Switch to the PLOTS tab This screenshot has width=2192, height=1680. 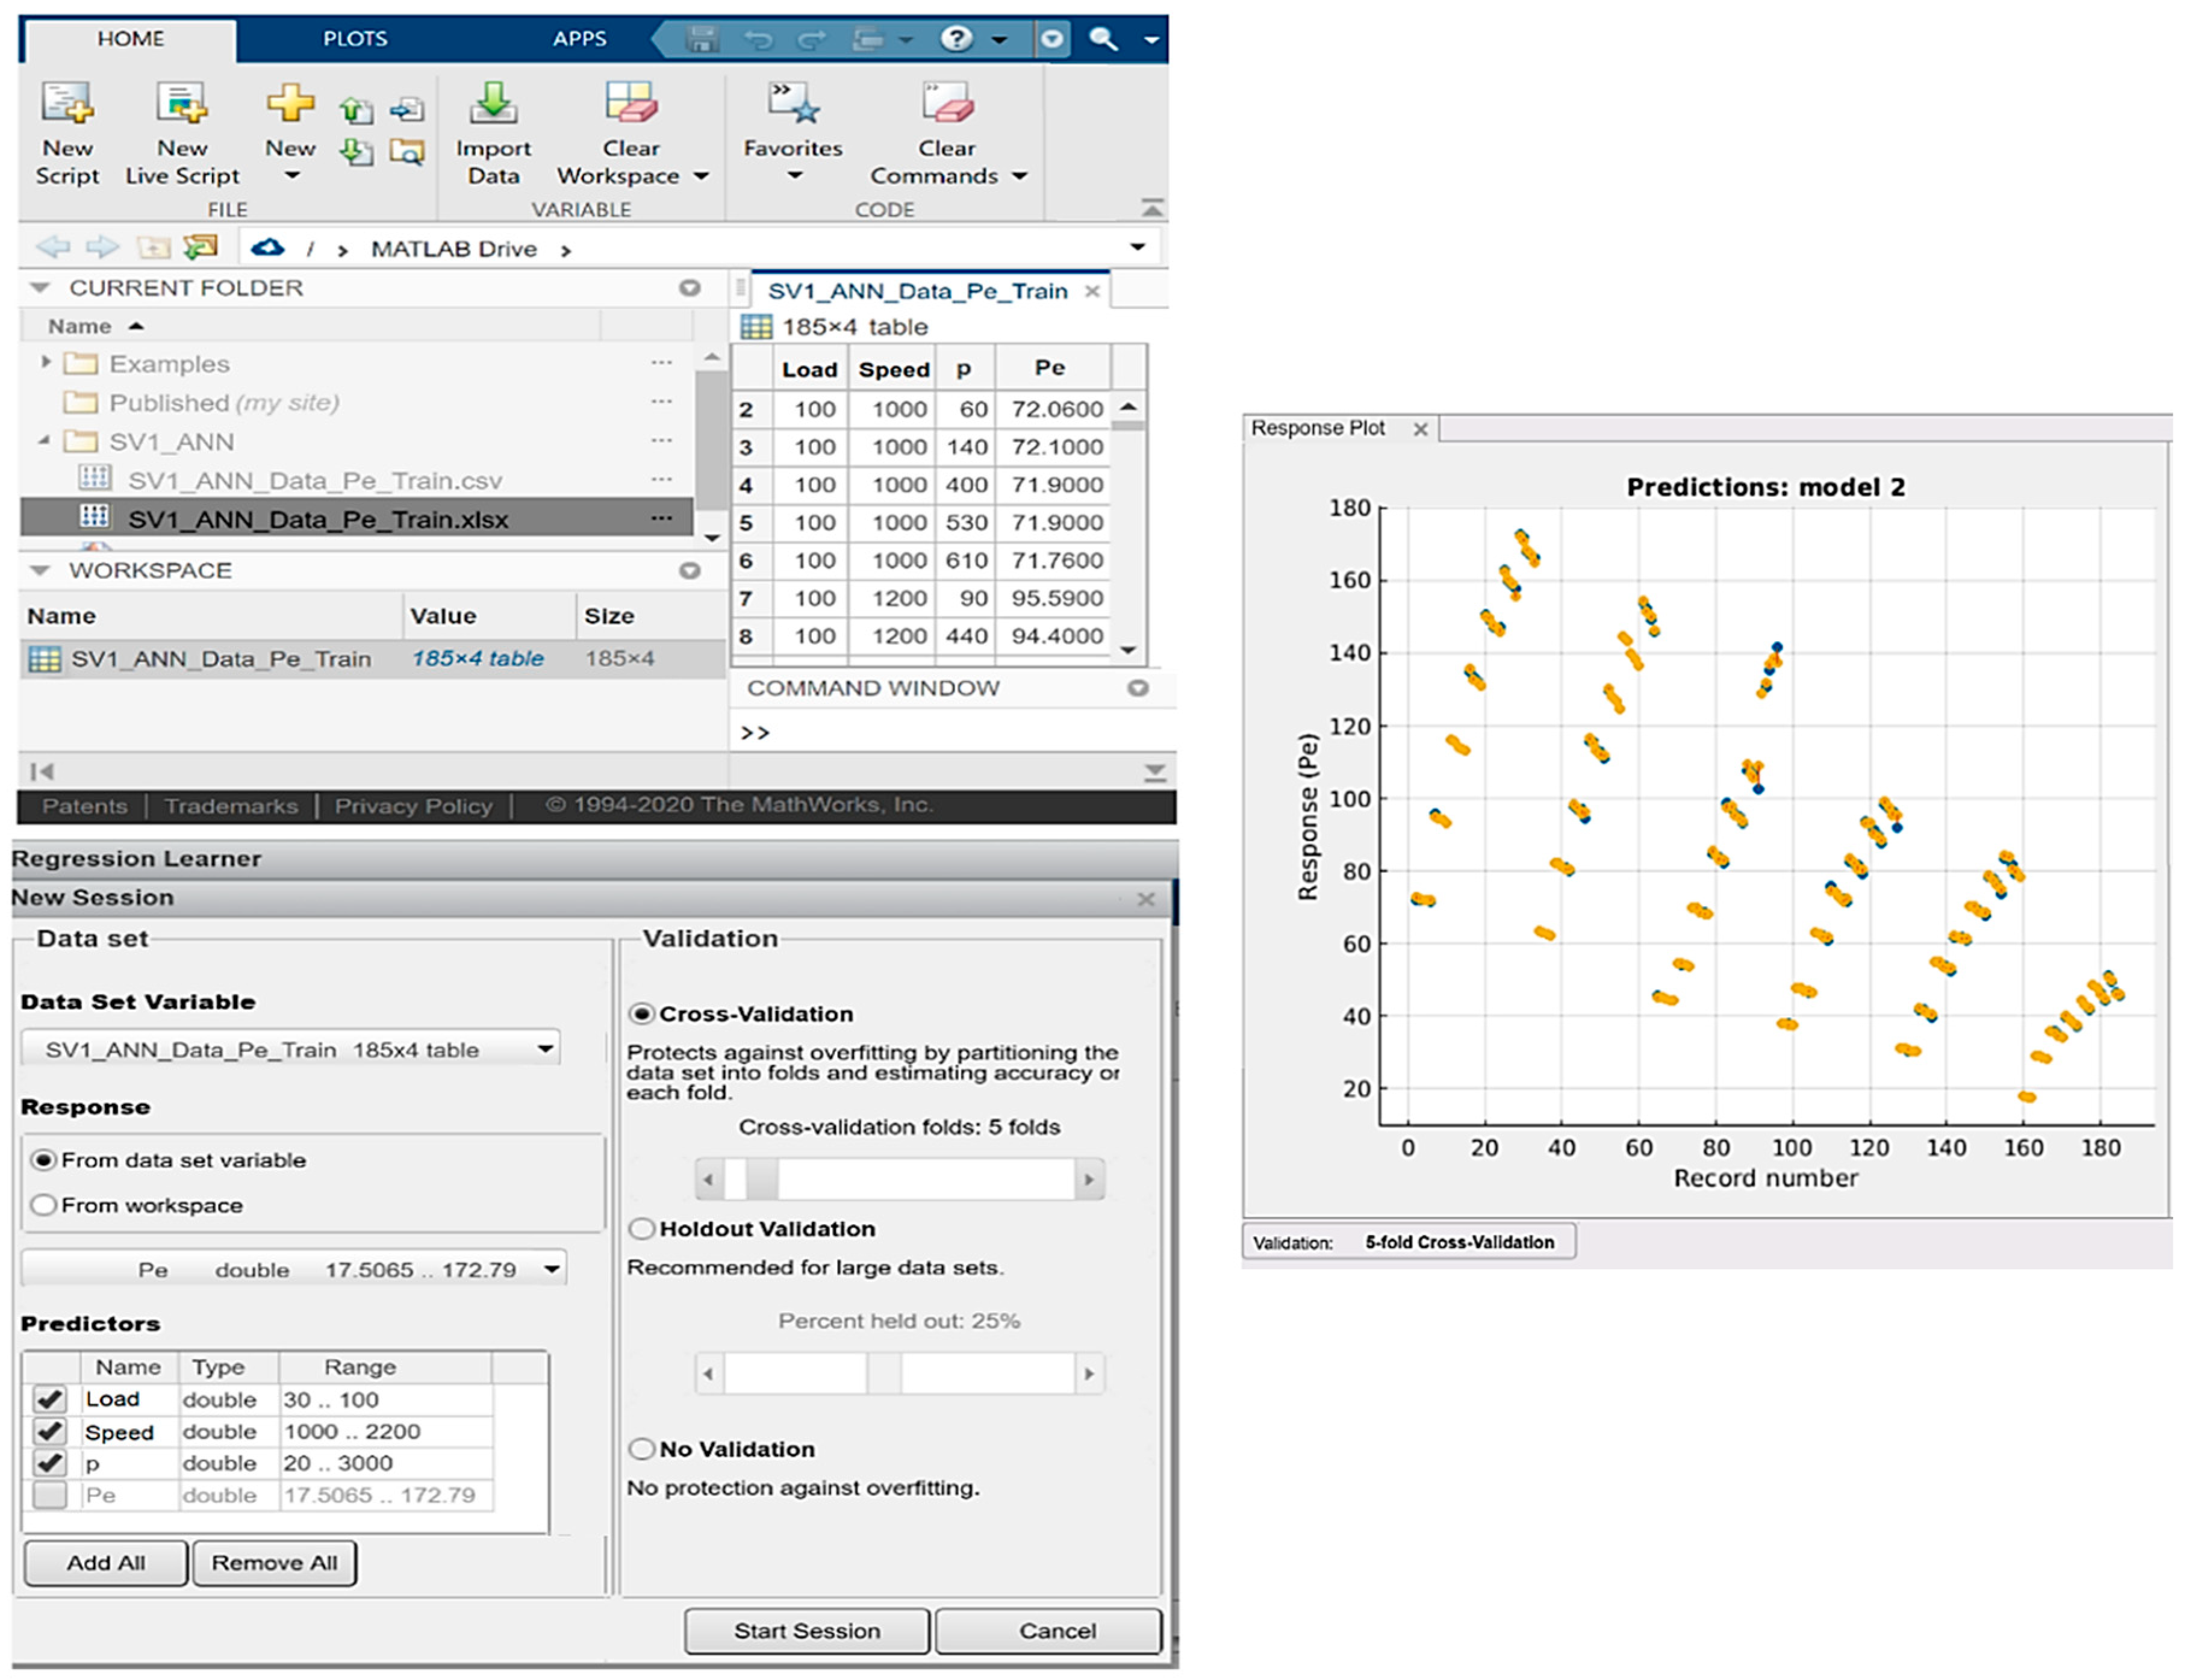tap(355, 39)
